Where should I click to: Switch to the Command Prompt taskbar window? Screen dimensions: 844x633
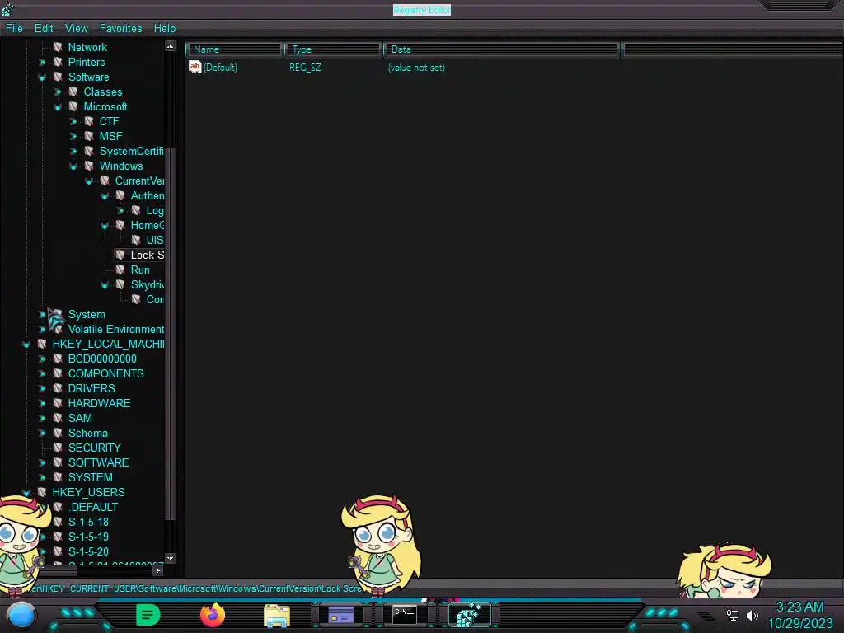[x=405, y=614]
